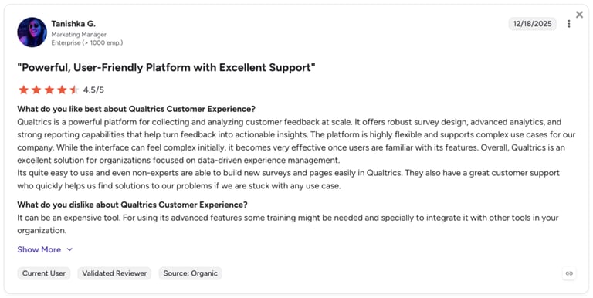Viewport: 593px width, 298px height.
Task: Open the three-dot options menu
Action: pyautogui.click(x=569, y=24)
